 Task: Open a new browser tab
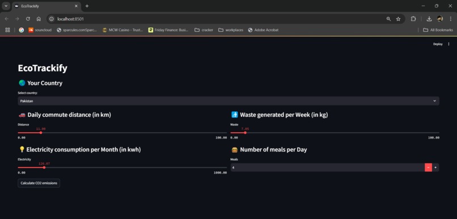click(x=87, y=6)
